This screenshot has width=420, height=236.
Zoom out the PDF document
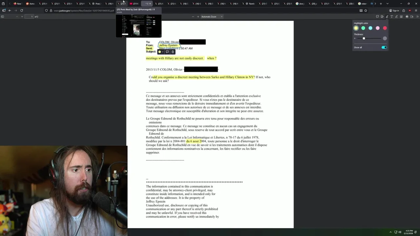(193, 16)
